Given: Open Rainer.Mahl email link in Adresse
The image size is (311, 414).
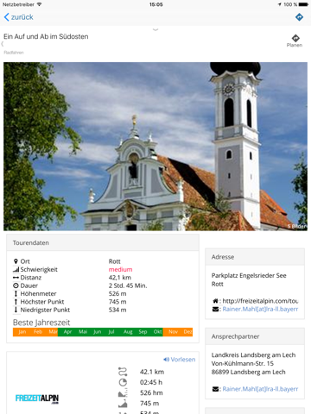Looking at the screenshot, I should pos(260,310).
